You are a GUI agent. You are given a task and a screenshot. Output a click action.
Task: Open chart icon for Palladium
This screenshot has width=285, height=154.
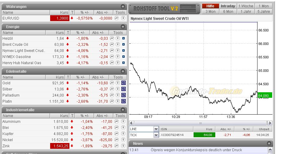pyautogui.click(x=112, y=95)
